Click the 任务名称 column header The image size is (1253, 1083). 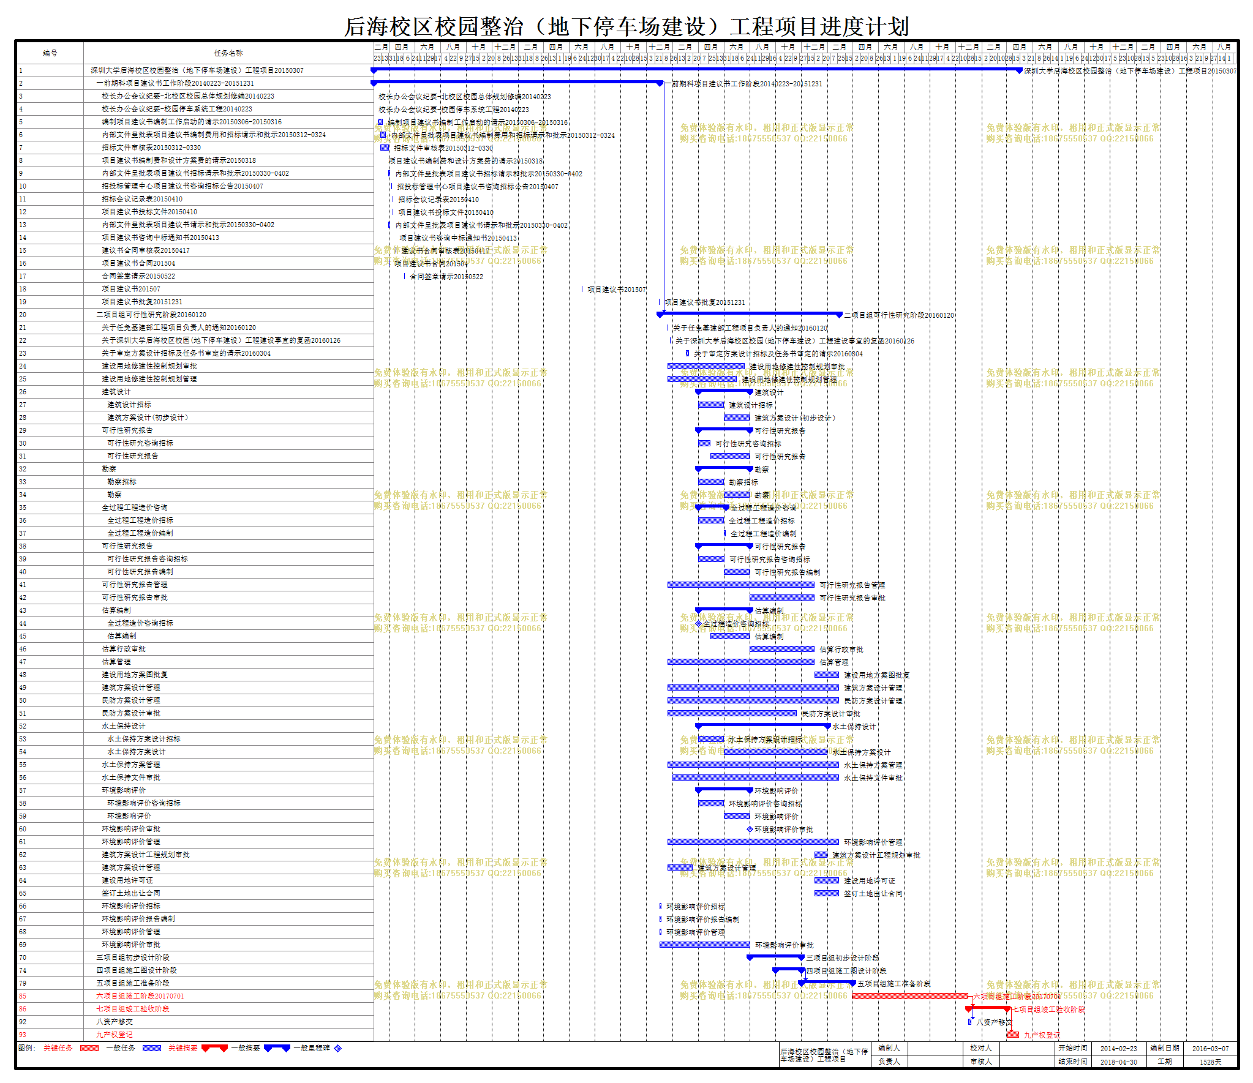(x=228, y=53)
